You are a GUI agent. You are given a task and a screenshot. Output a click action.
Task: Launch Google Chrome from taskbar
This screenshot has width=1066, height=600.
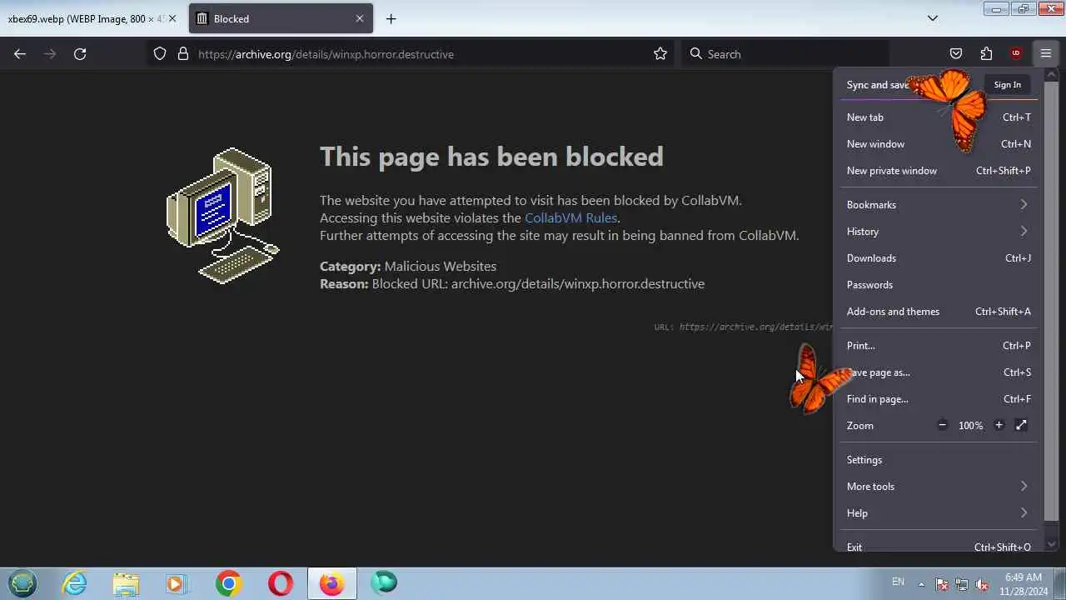228,583
